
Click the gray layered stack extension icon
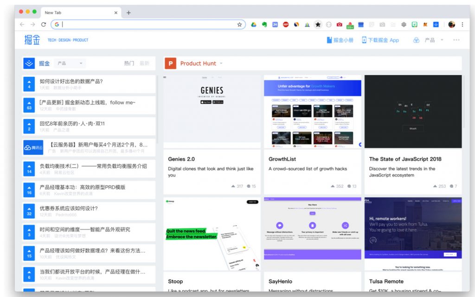[404, 25]
